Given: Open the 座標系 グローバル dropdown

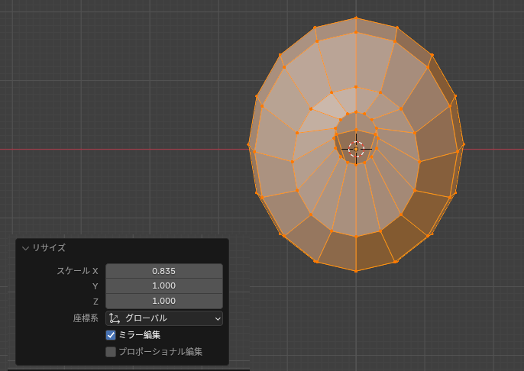Looking at the screenshot, I should tap(163, 318).
